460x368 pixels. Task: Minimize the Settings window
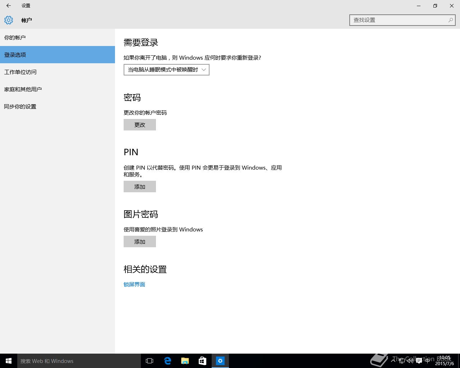pos(419,6)
